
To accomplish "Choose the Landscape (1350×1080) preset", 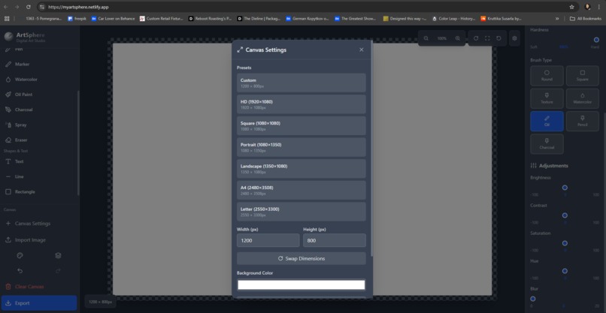I will [301, 169].
